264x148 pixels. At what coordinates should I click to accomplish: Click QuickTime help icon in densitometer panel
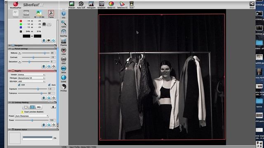pos(53,40)
